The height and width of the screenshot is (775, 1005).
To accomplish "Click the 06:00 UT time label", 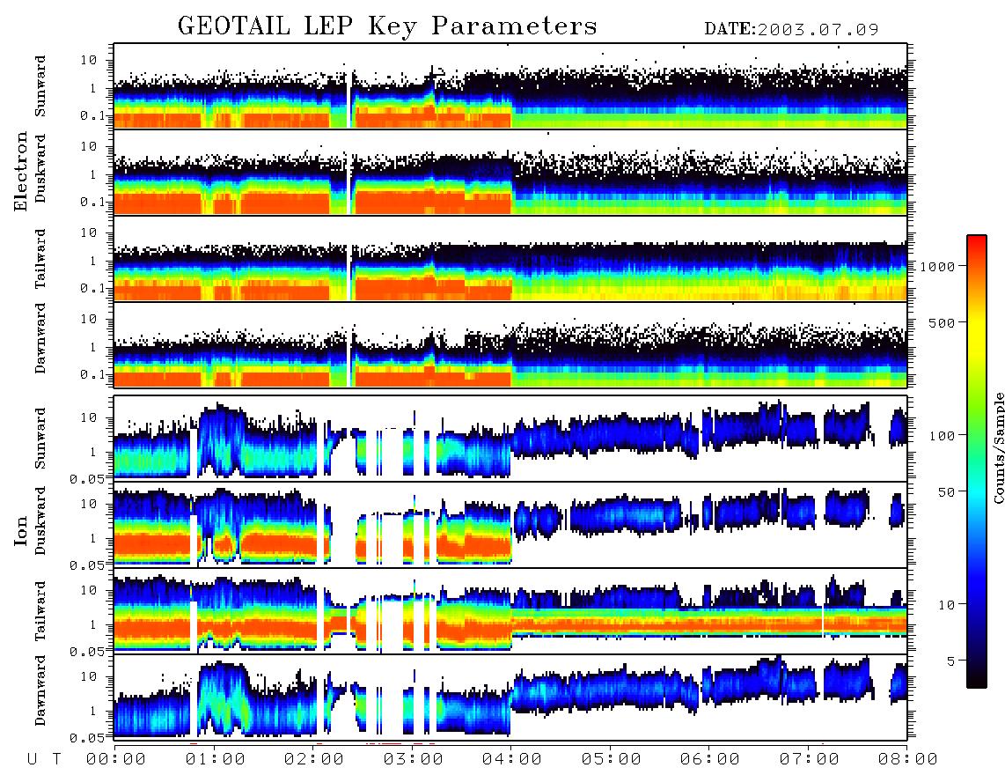I will coord(710,759).
